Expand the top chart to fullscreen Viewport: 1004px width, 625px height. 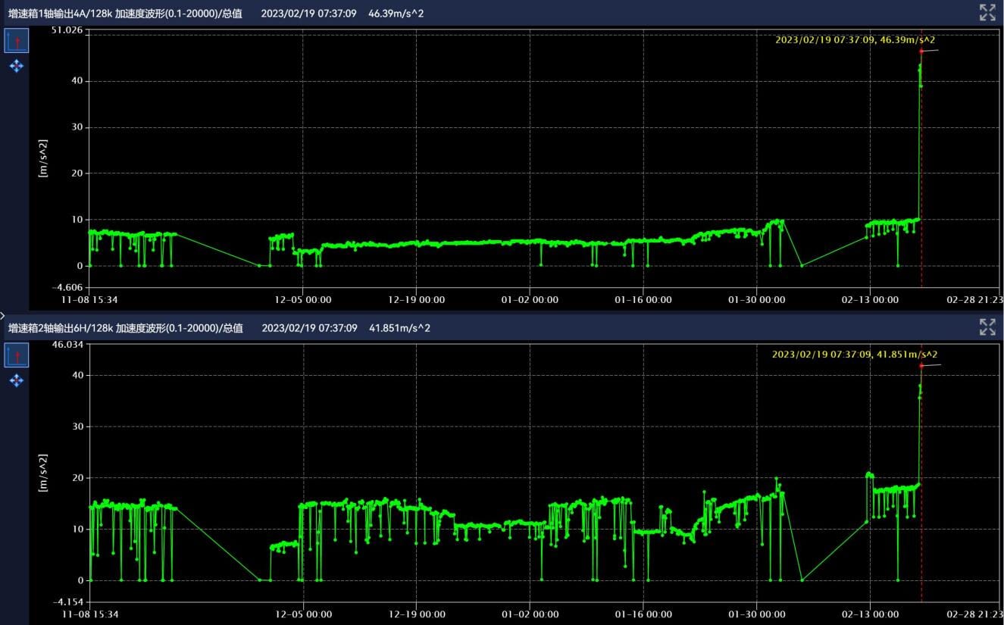(987, 12)
